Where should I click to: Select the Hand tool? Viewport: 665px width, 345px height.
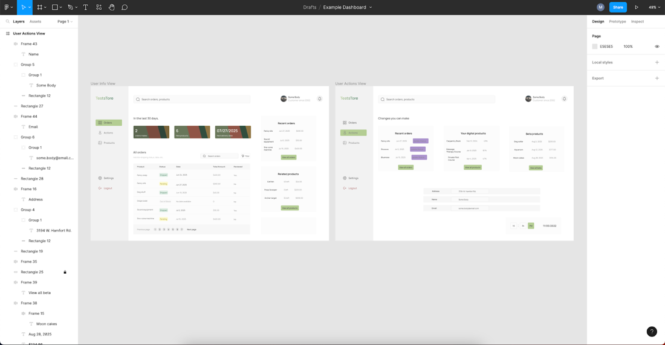click(x=112, y=7)
